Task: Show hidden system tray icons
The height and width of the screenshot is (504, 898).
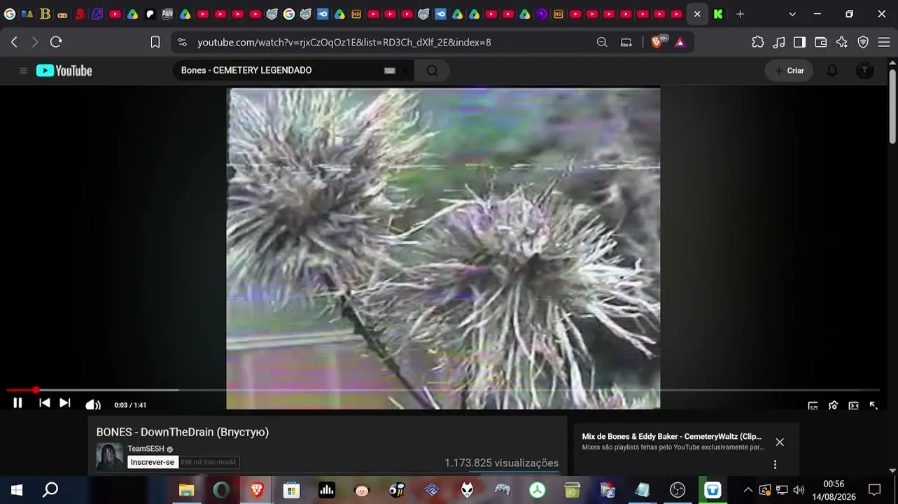Action: point(748,490)
